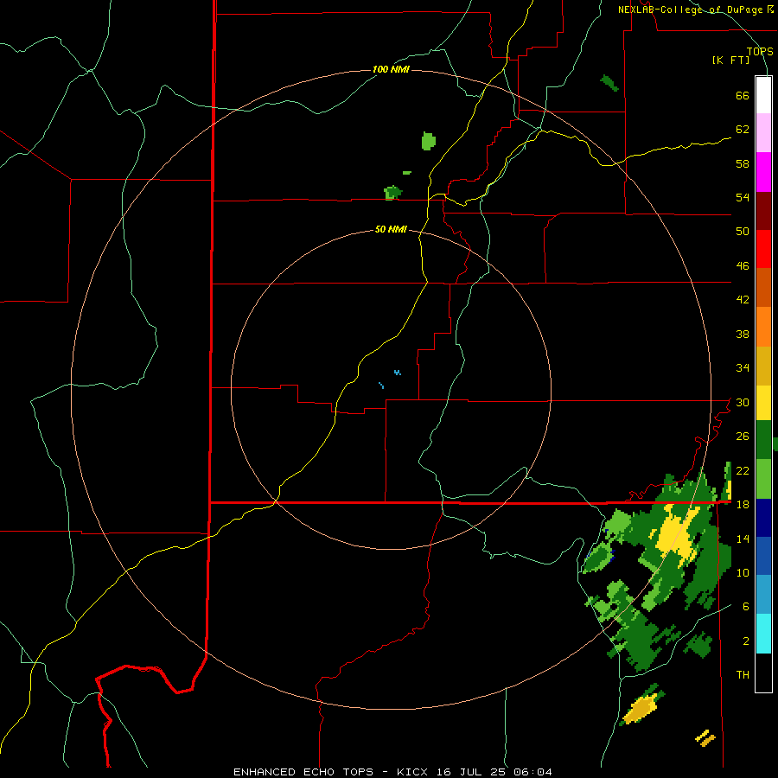Click the navy swatch at 14-18
This screenshot has height=778, width=778.
pos(763,518)
